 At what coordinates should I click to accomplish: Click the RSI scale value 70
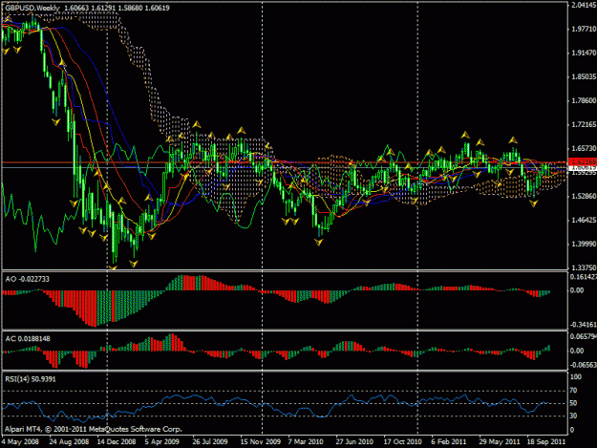pyautogui.click(x=574, y=391)
